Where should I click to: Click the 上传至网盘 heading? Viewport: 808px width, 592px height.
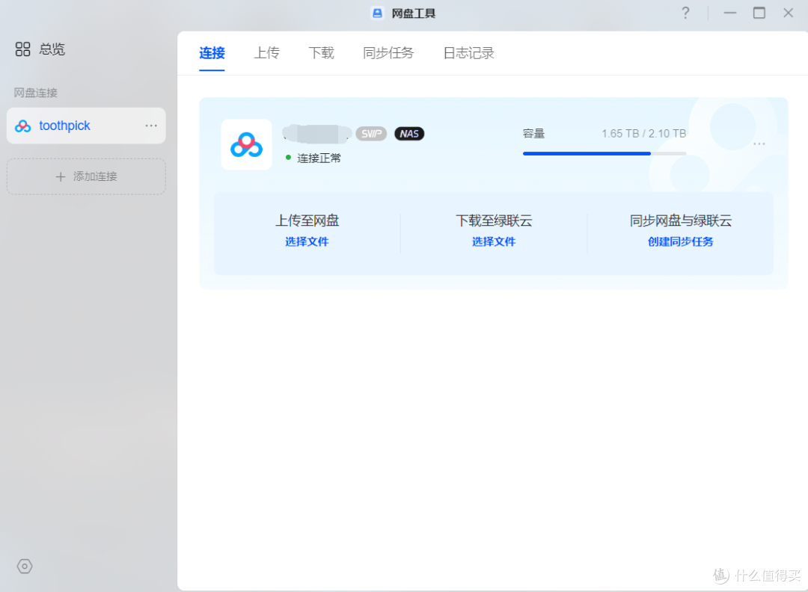[x=307, y=221]
